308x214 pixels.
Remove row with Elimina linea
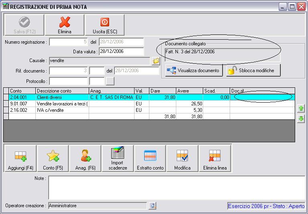click(215, 158)
